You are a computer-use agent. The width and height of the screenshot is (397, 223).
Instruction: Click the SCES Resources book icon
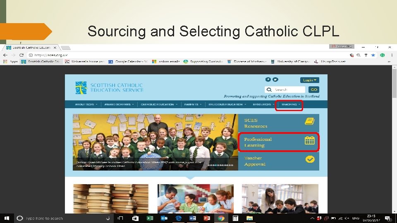(x=309, y=121)
